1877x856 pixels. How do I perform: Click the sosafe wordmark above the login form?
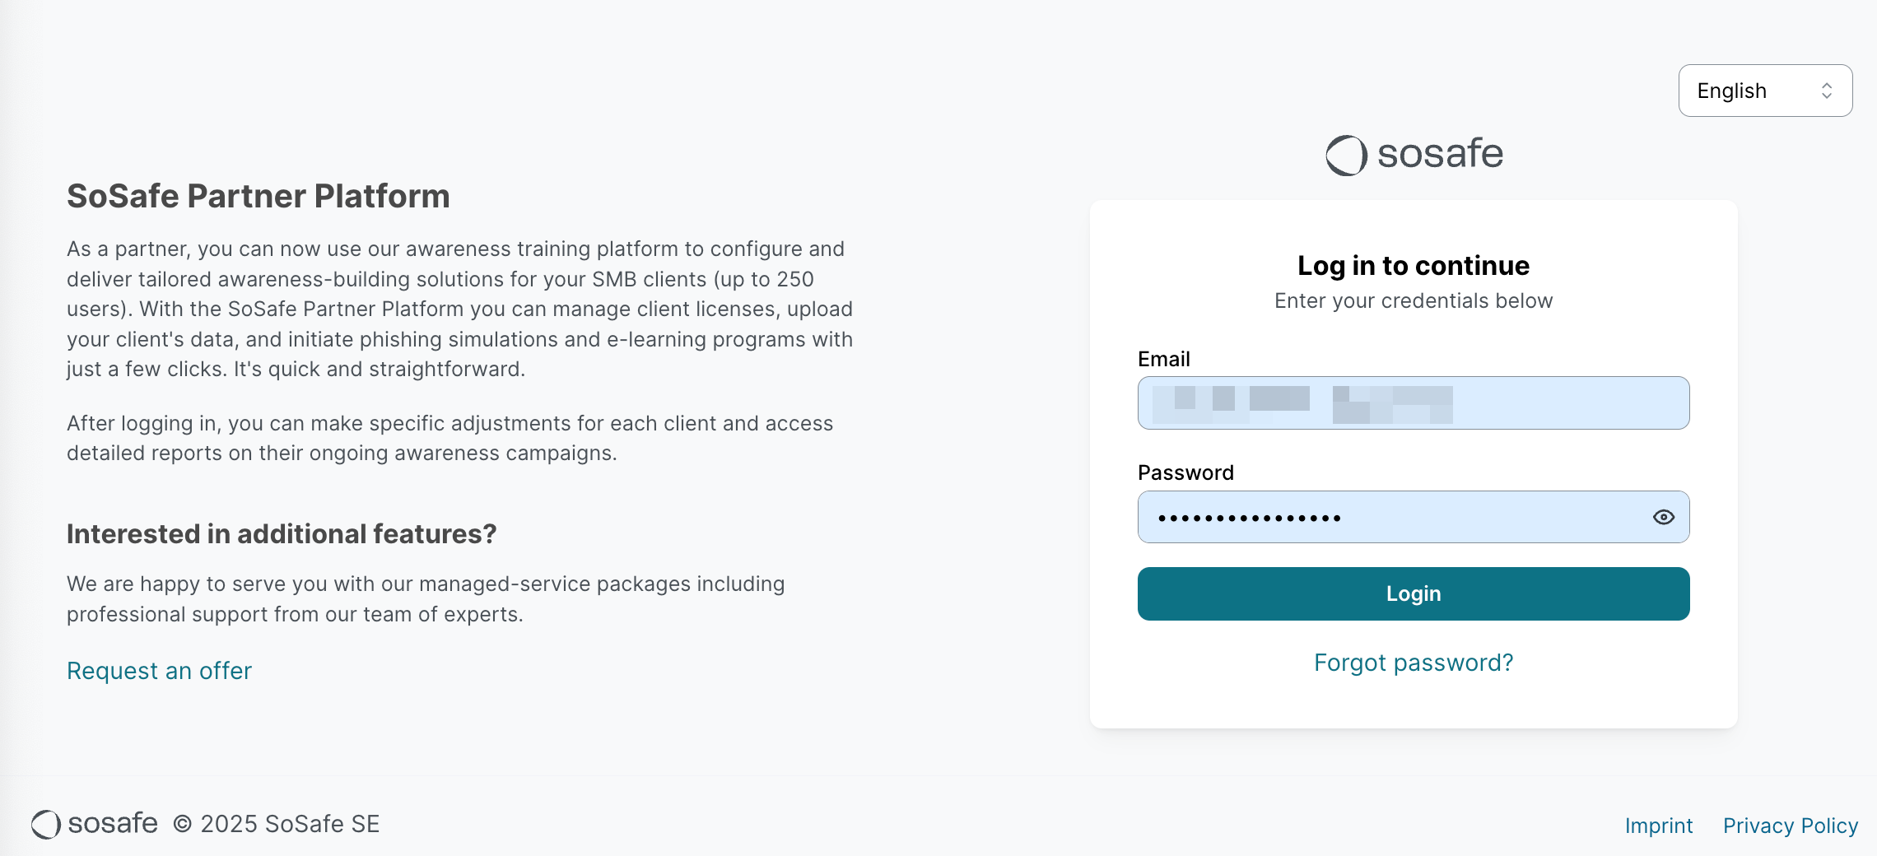(x=1440, y=154)
